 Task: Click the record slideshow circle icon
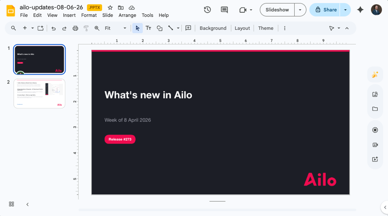click(x=375, y=130)
